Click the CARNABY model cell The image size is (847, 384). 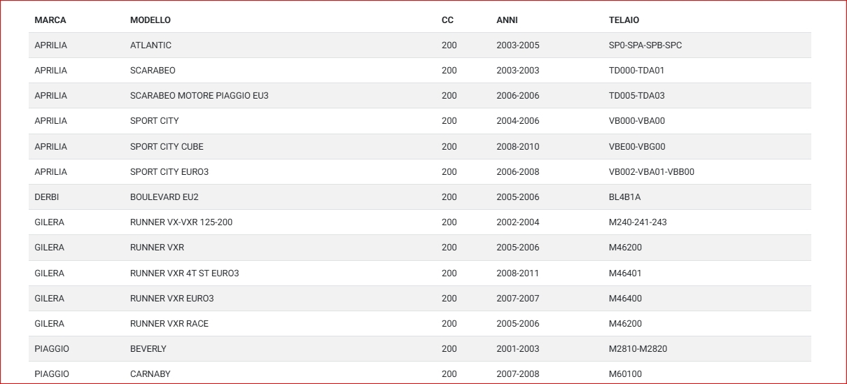(150, 374)
